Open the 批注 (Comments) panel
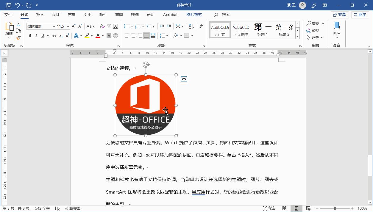 360,15
